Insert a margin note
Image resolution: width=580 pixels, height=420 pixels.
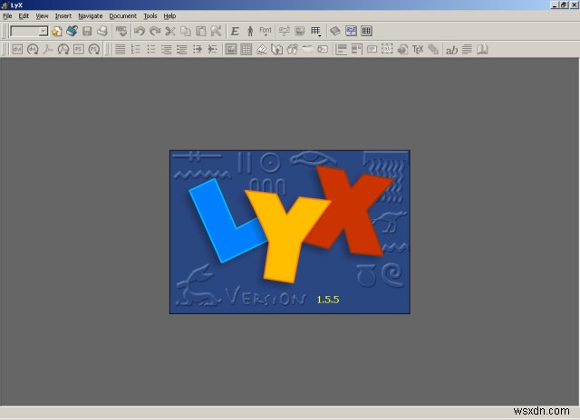tap(356, 50)
